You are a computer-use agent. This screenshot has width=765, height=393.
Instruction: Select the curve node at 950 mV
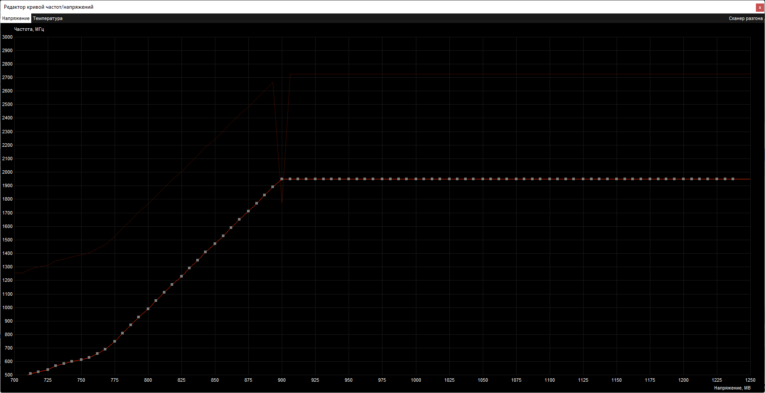(349, 178)
